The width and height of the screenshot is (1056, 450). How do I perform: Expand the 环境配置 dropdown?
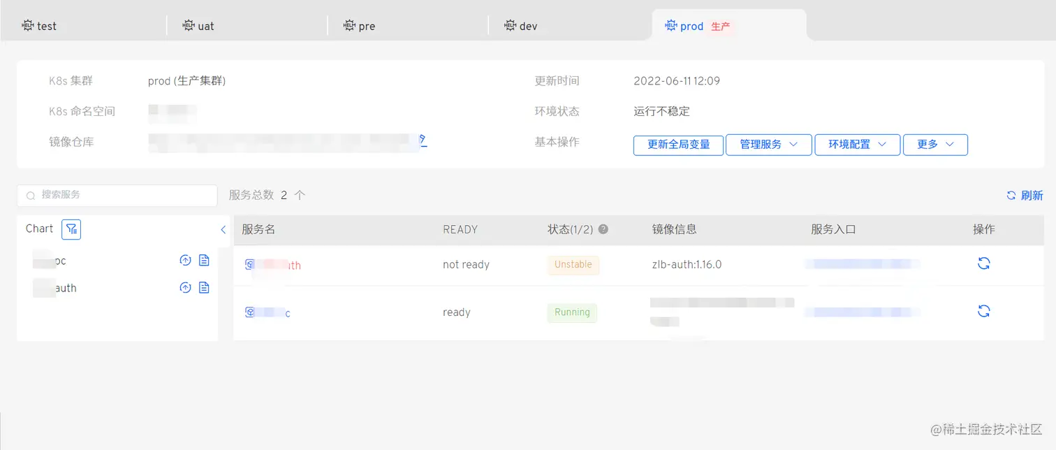(x=858, y=145)
